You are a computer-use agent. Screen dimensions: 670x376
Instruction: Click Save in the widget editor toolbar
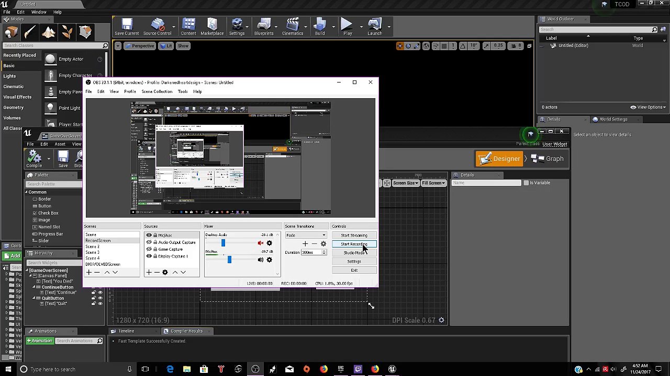pyautogui.click(x=63, y=159)
